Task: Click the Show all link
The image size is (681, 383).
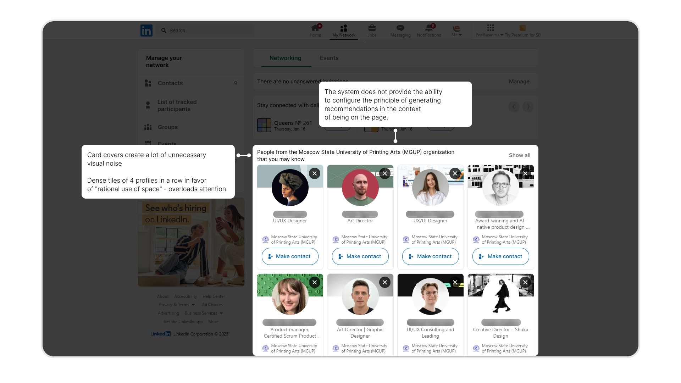Action: click(519, 155)
